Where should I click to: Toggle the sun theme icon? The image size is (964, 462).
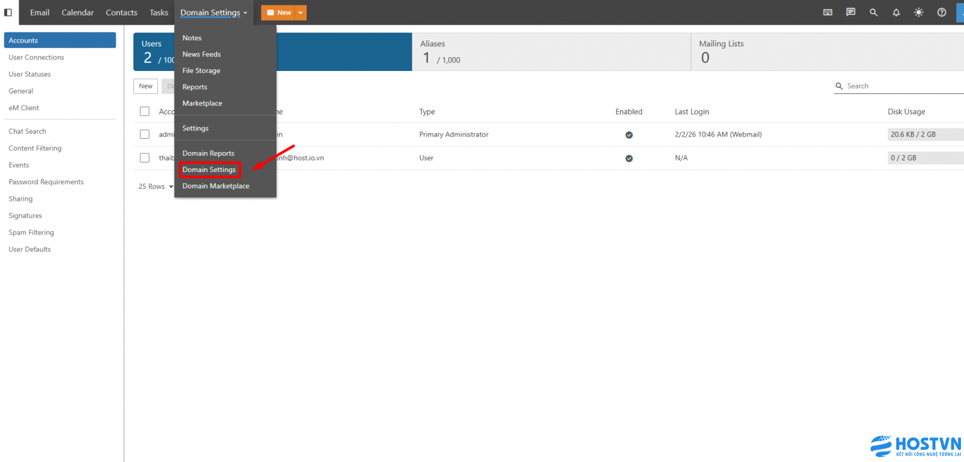coord(918,12)
